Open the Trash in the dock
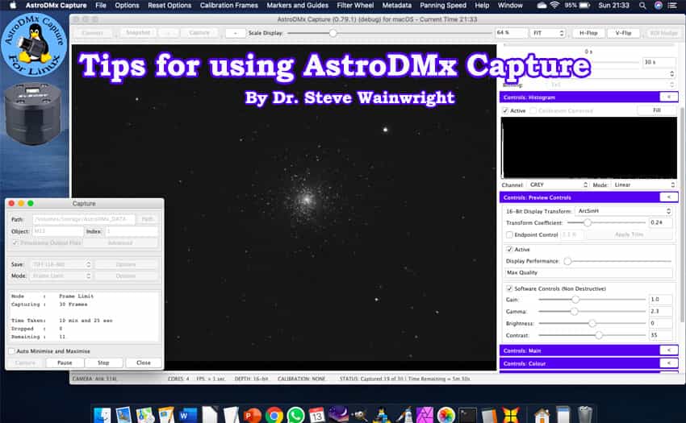This screenshot has height=423, width=686. tap(585, 415)
